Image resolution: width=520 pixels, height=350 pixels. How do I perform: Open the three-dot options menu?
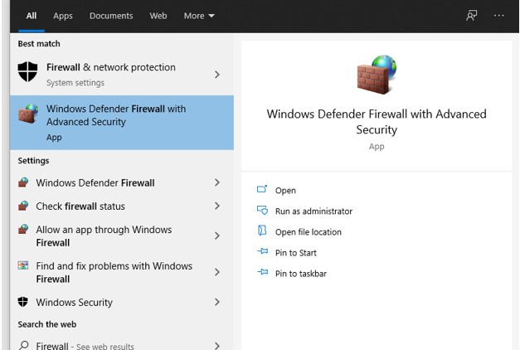point(498,15)
